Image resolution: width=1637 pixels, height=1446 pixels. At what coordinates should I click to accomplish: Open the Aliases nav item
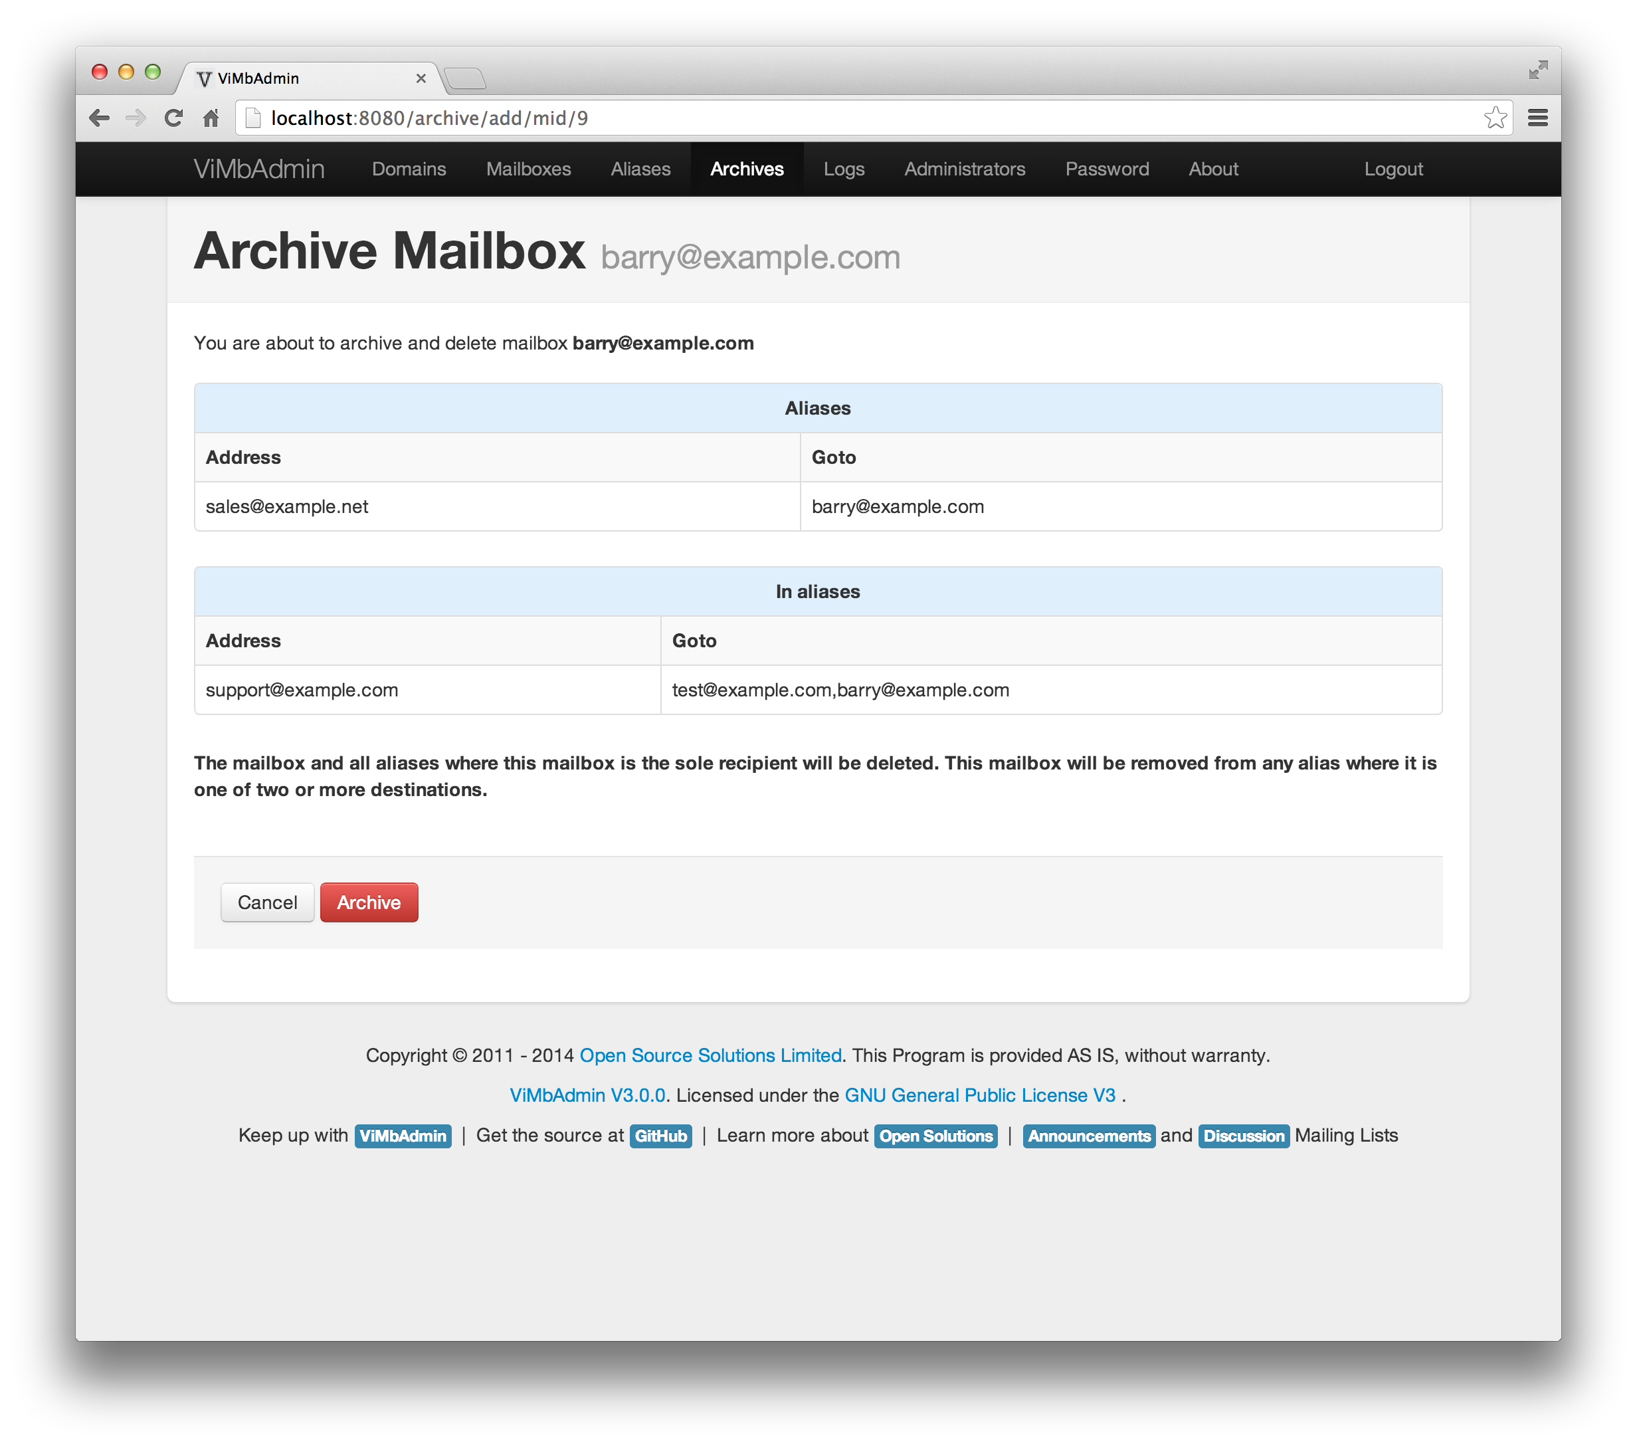click(x=640, y=169)
